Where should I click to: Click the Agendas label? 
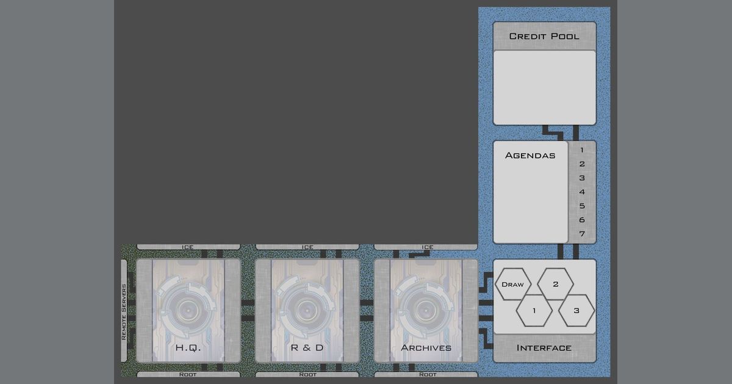click(530, 155)
